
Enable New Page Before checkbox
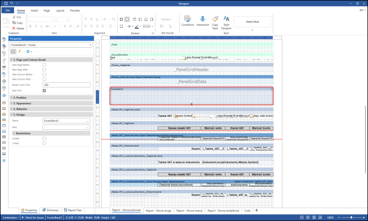tap(45, 65)
